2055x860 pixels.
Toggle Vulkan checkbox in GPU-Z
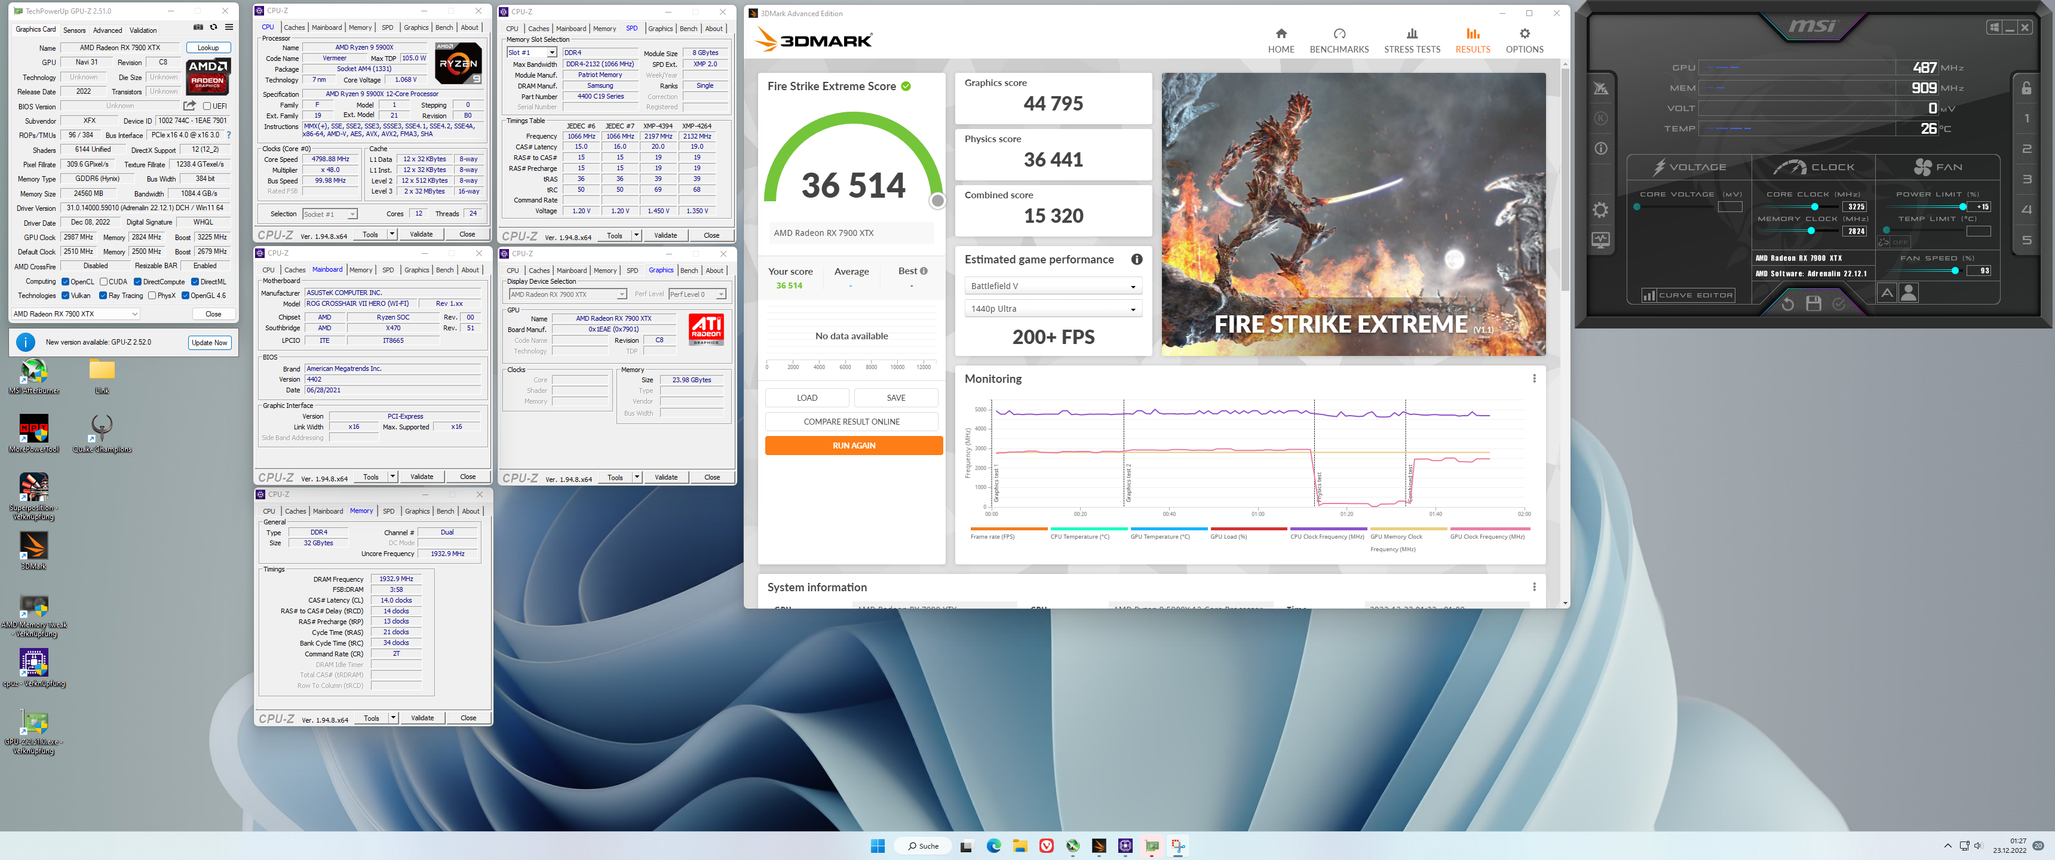pos(66,296)
